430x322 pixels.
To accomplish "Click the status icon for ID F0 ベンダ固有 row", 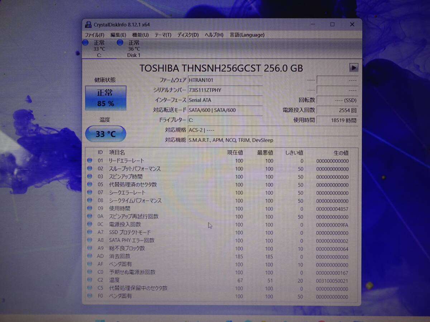I will point(90,296).
